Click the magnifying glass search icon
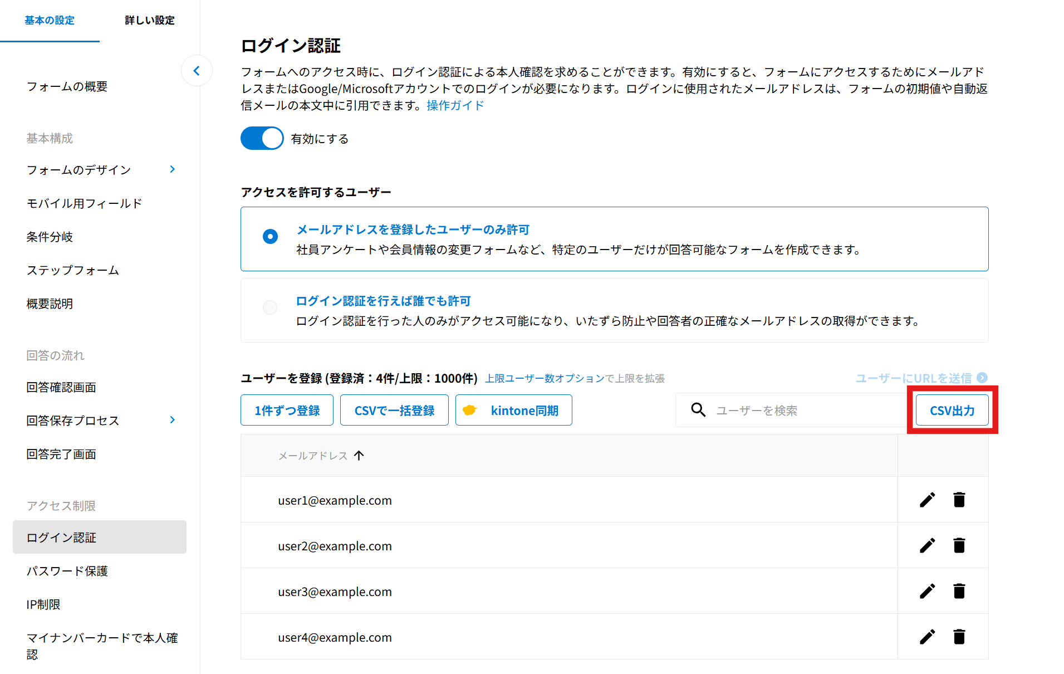The width and height of the screenshot is (1064, 674). tap(698, 410)
